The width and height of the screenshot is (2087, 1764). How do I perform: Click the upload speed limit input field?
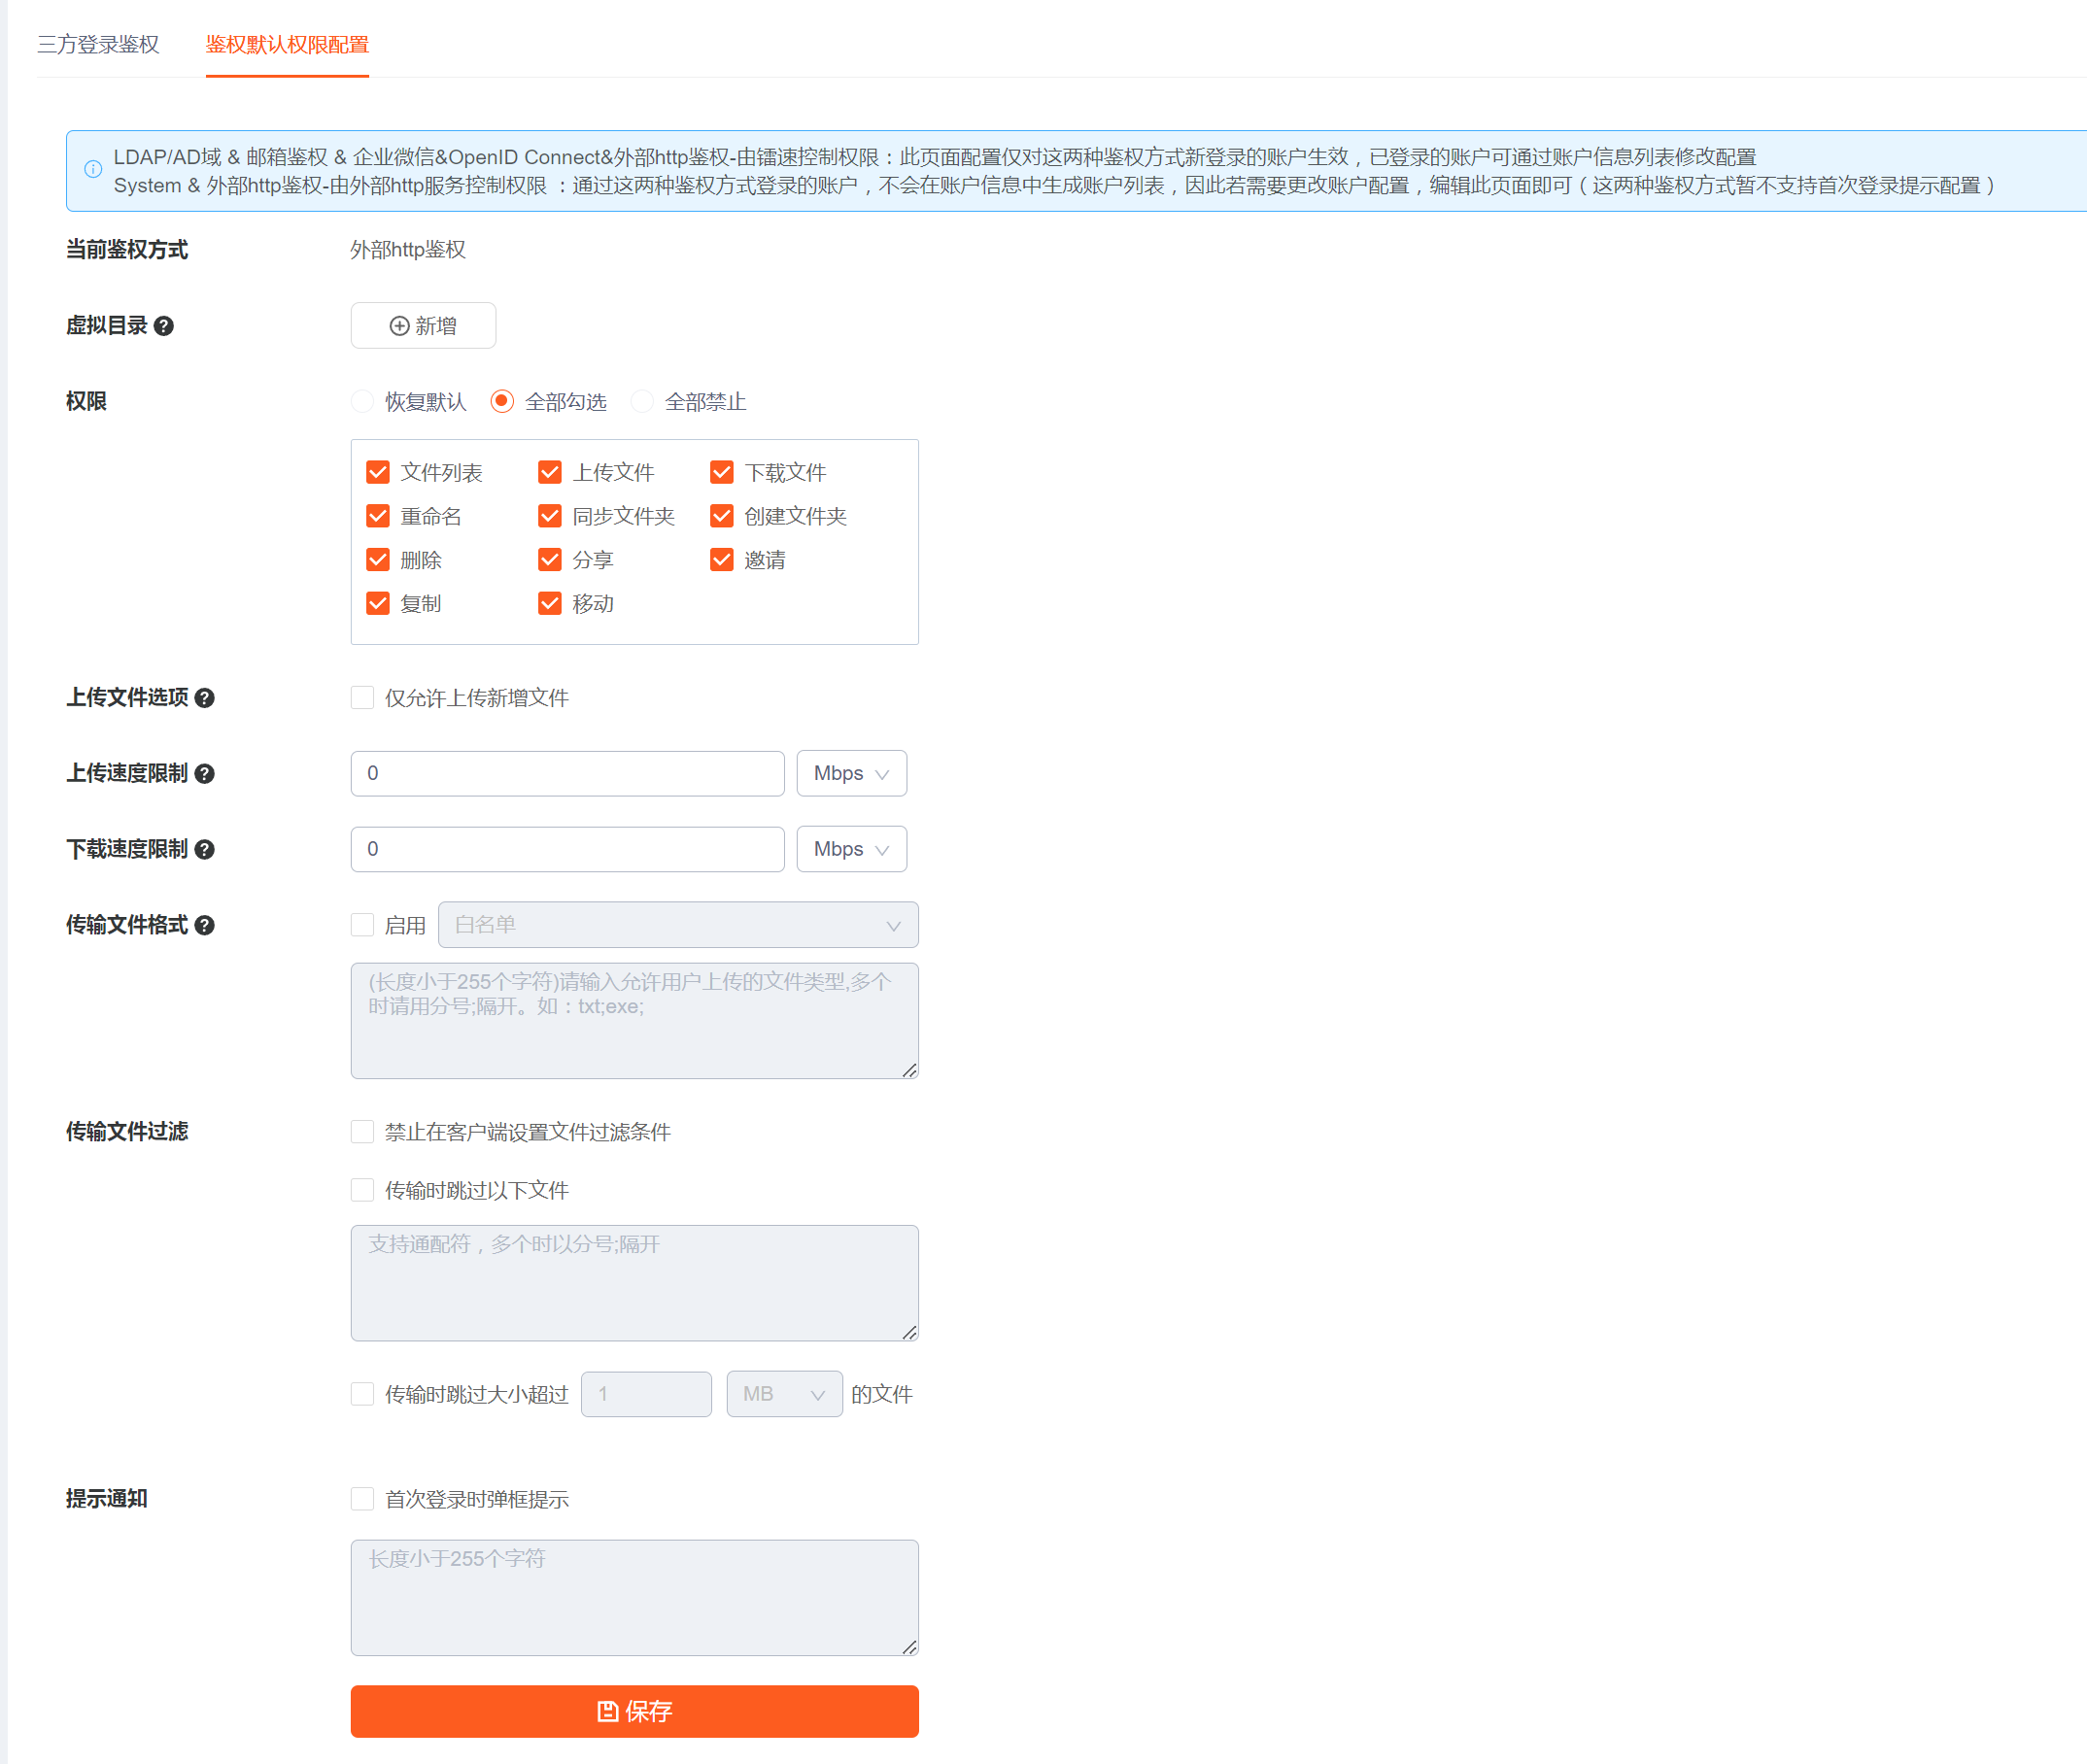[x=567, y=774]
